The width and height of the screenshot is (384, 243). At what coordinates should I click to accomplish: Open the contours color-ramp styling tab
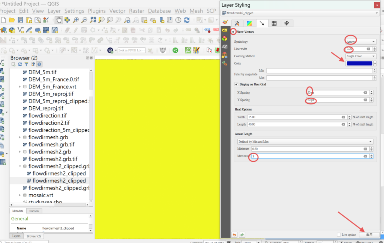point(249,23)
